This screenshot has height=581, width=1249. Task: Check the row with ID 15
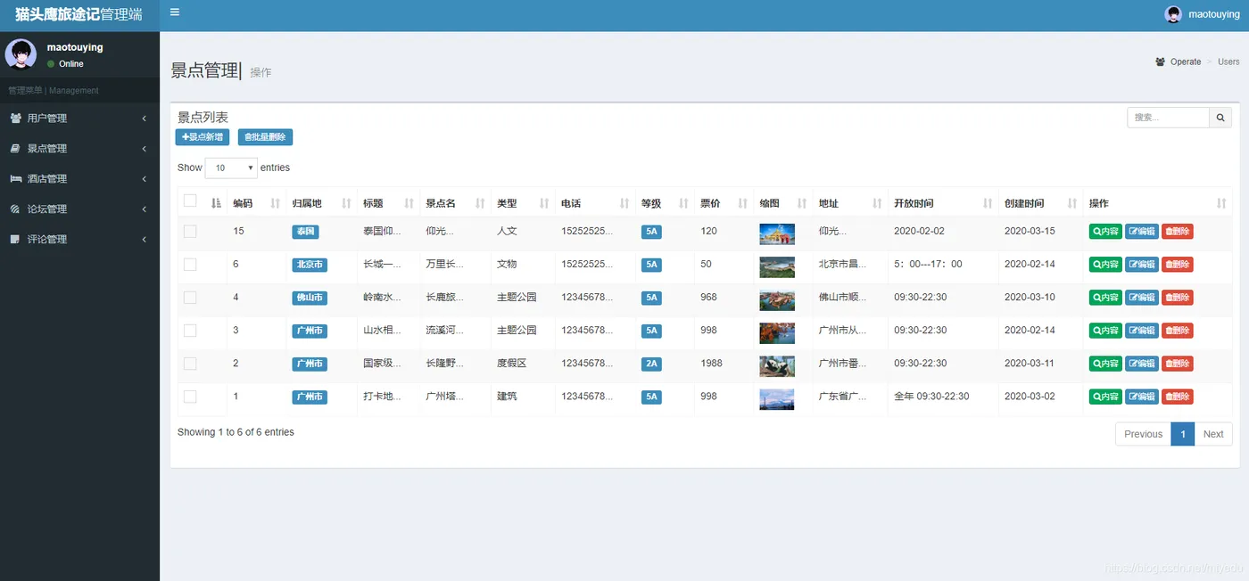point(190,231)
